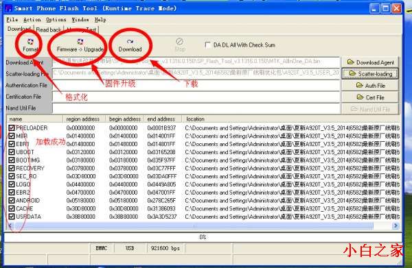Image resolution: width=412 pixels, height=268 pixels.
Task: Sort by location column header
Action: (x=291, y=119)
